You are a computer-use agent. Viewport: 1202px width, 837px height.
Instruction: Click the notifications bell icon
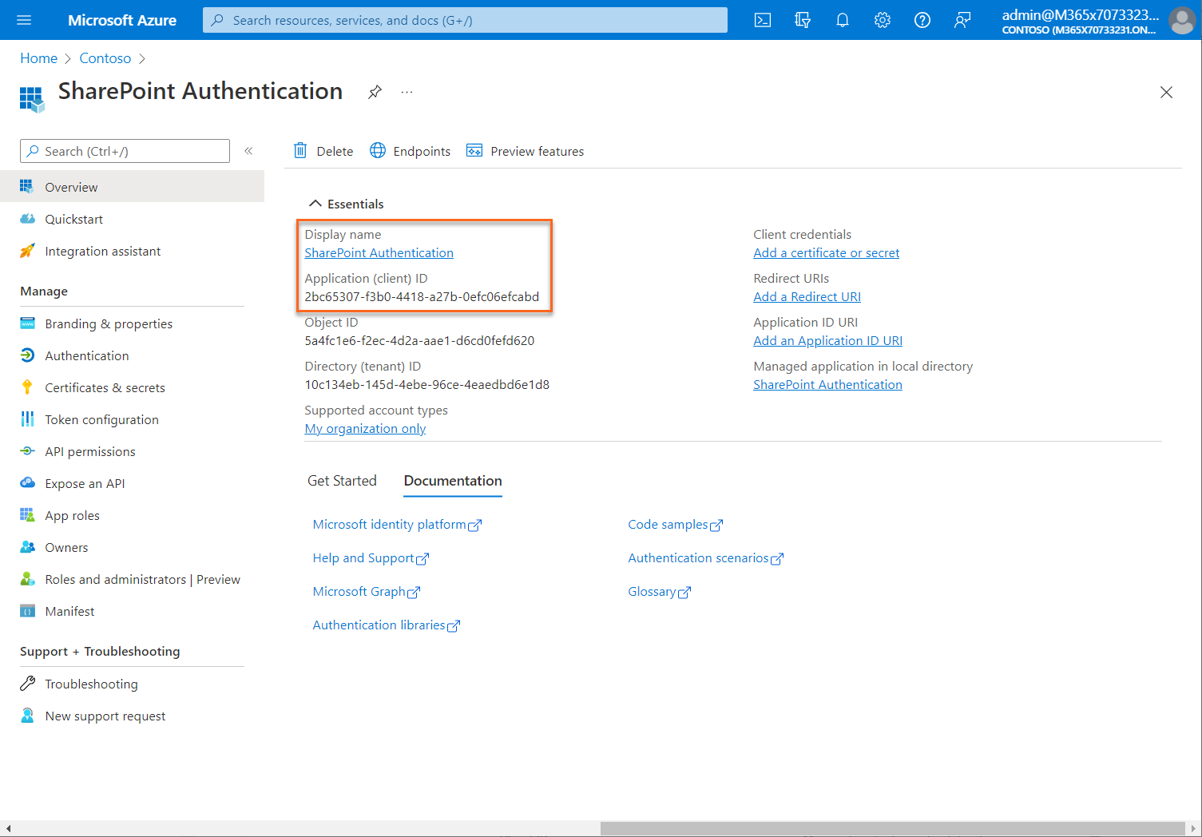tap(842, 20)
